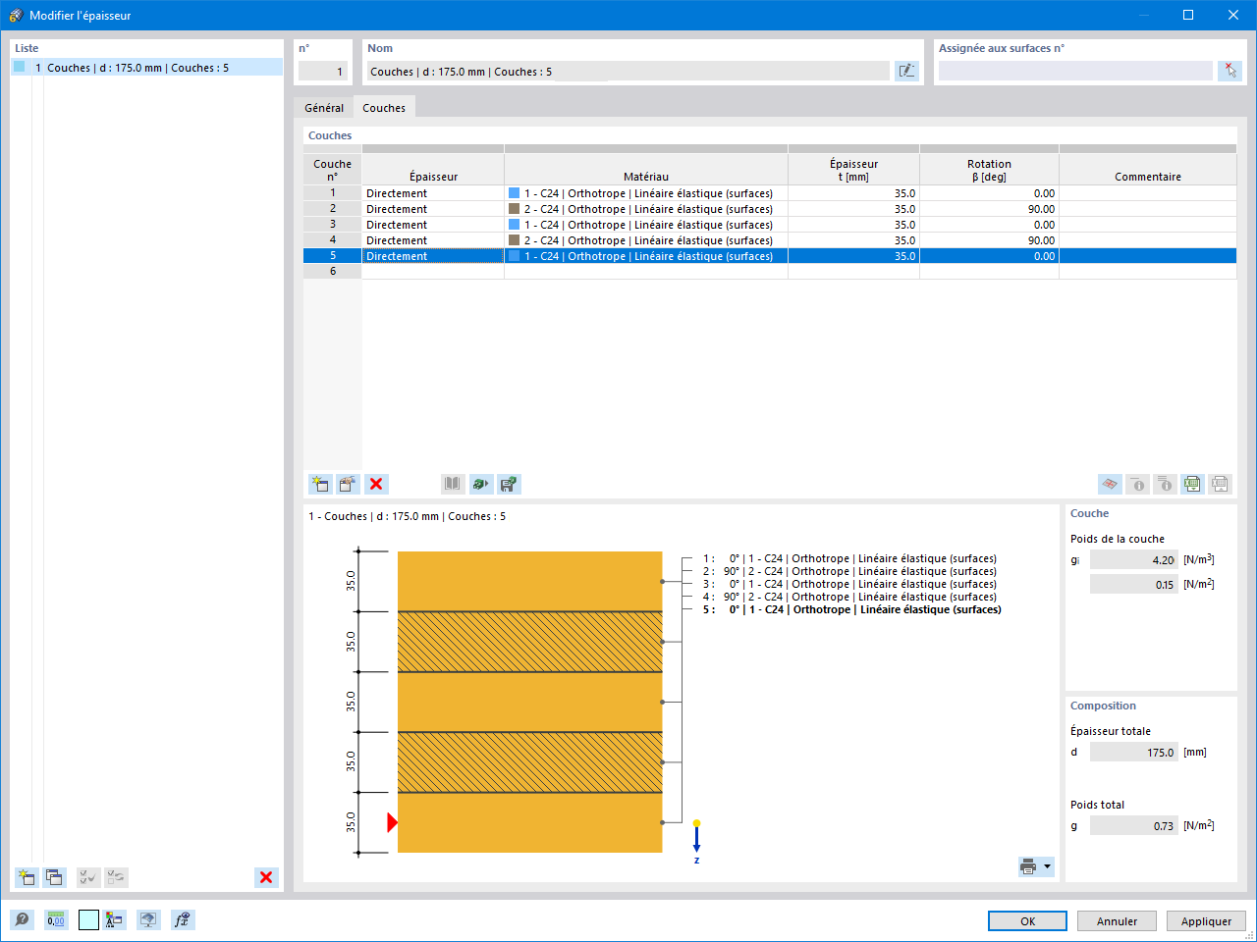1257x942 pixels.
Task: Click the green table export icon
Action: [x=1192, y=484]
